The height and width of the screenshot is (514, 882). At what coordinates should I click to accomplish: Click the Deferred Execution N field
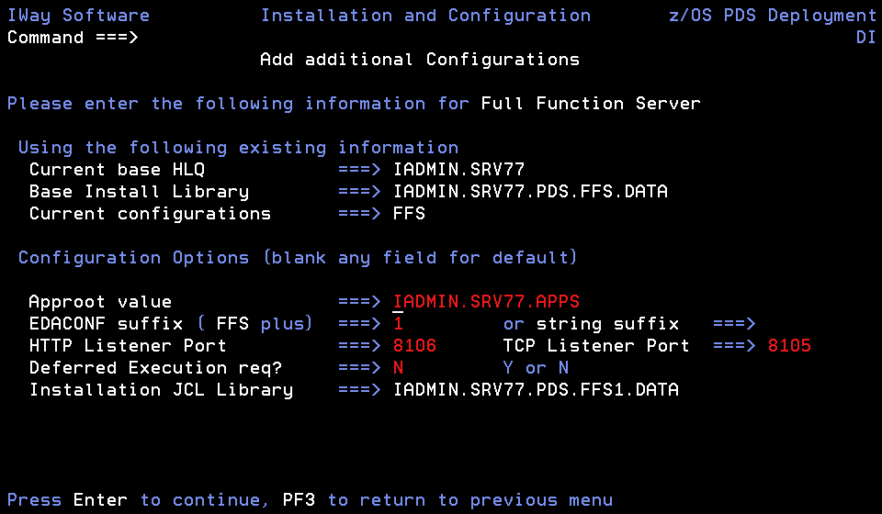click(x=398, y=367)
